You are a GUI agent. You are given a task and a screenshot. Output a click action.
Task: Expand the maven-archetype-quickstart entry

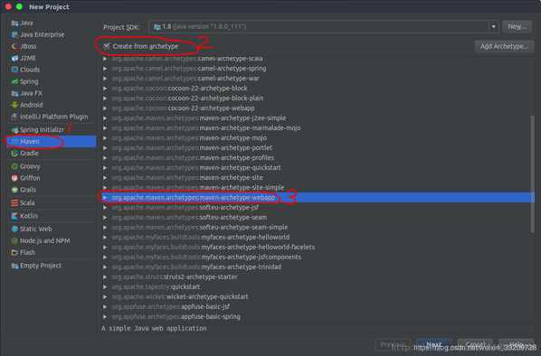tap(105, 168)
